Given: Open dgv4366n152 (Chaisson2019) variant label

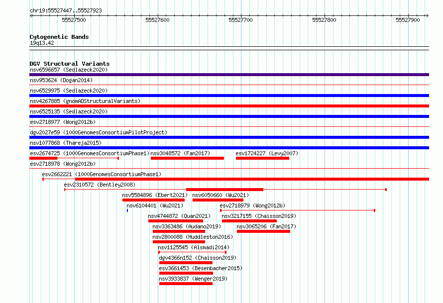Looking at the screenshot, I should (198, 258).
